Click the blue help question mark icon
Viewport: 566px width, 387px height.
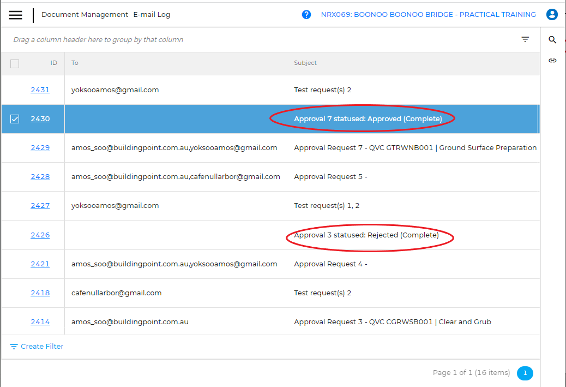point(306,15)
